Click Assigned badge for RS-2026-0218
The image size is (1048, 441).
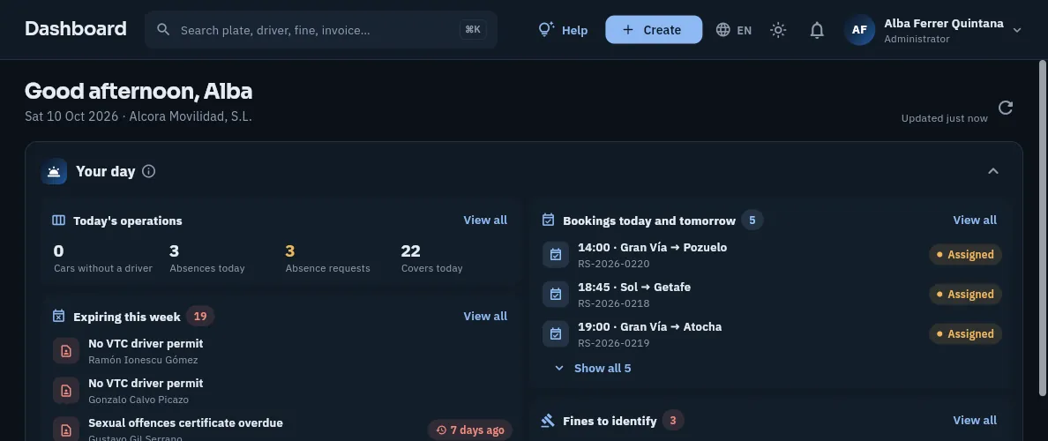point(965,294)
